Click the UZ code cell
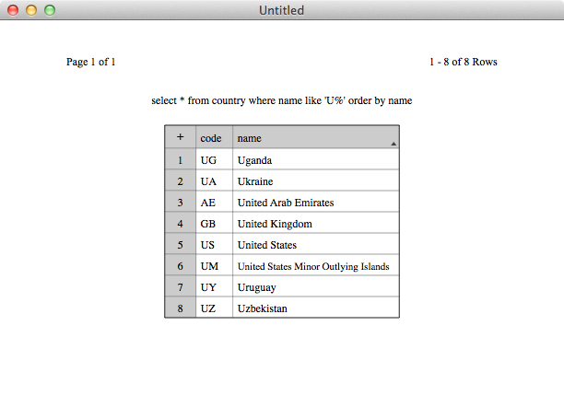This screenshot has height=407, width=564. click(x=215, y=308)
